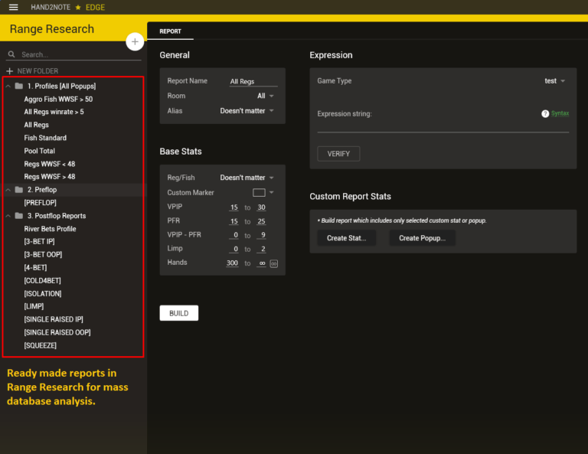Viewport: 588px width, 454px height.
Task: Click the Expression string input field
Action: pos(443,125)
